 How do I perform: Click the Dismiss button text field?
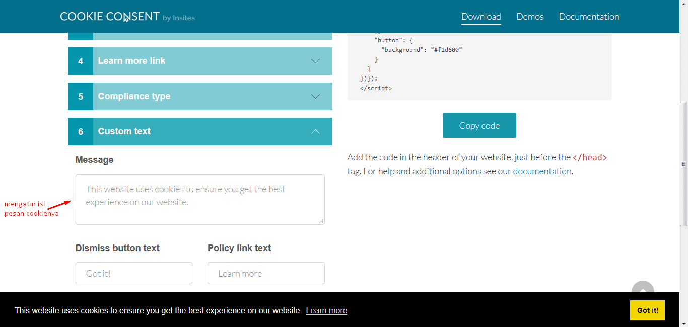click(x=134, y=273)
